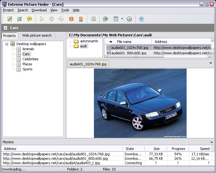Image resolution: width=216 pixels, height=173 pixels.
Task: Select the Desktop wallpapers root node
Action: click(x=31, y=44)
